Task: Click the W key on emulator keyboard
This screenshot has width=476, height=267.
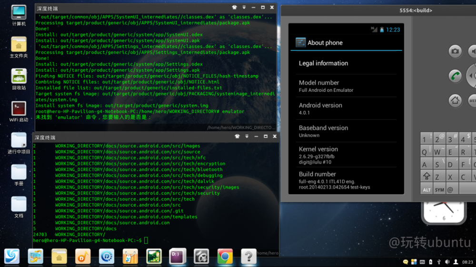Action: (439, 151)
